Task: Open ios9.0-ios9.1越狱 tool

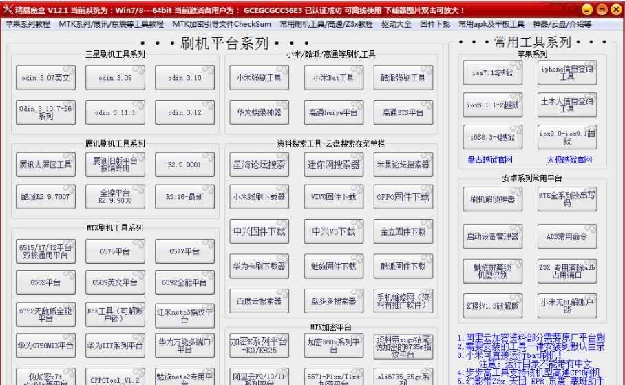Action: 567,137
